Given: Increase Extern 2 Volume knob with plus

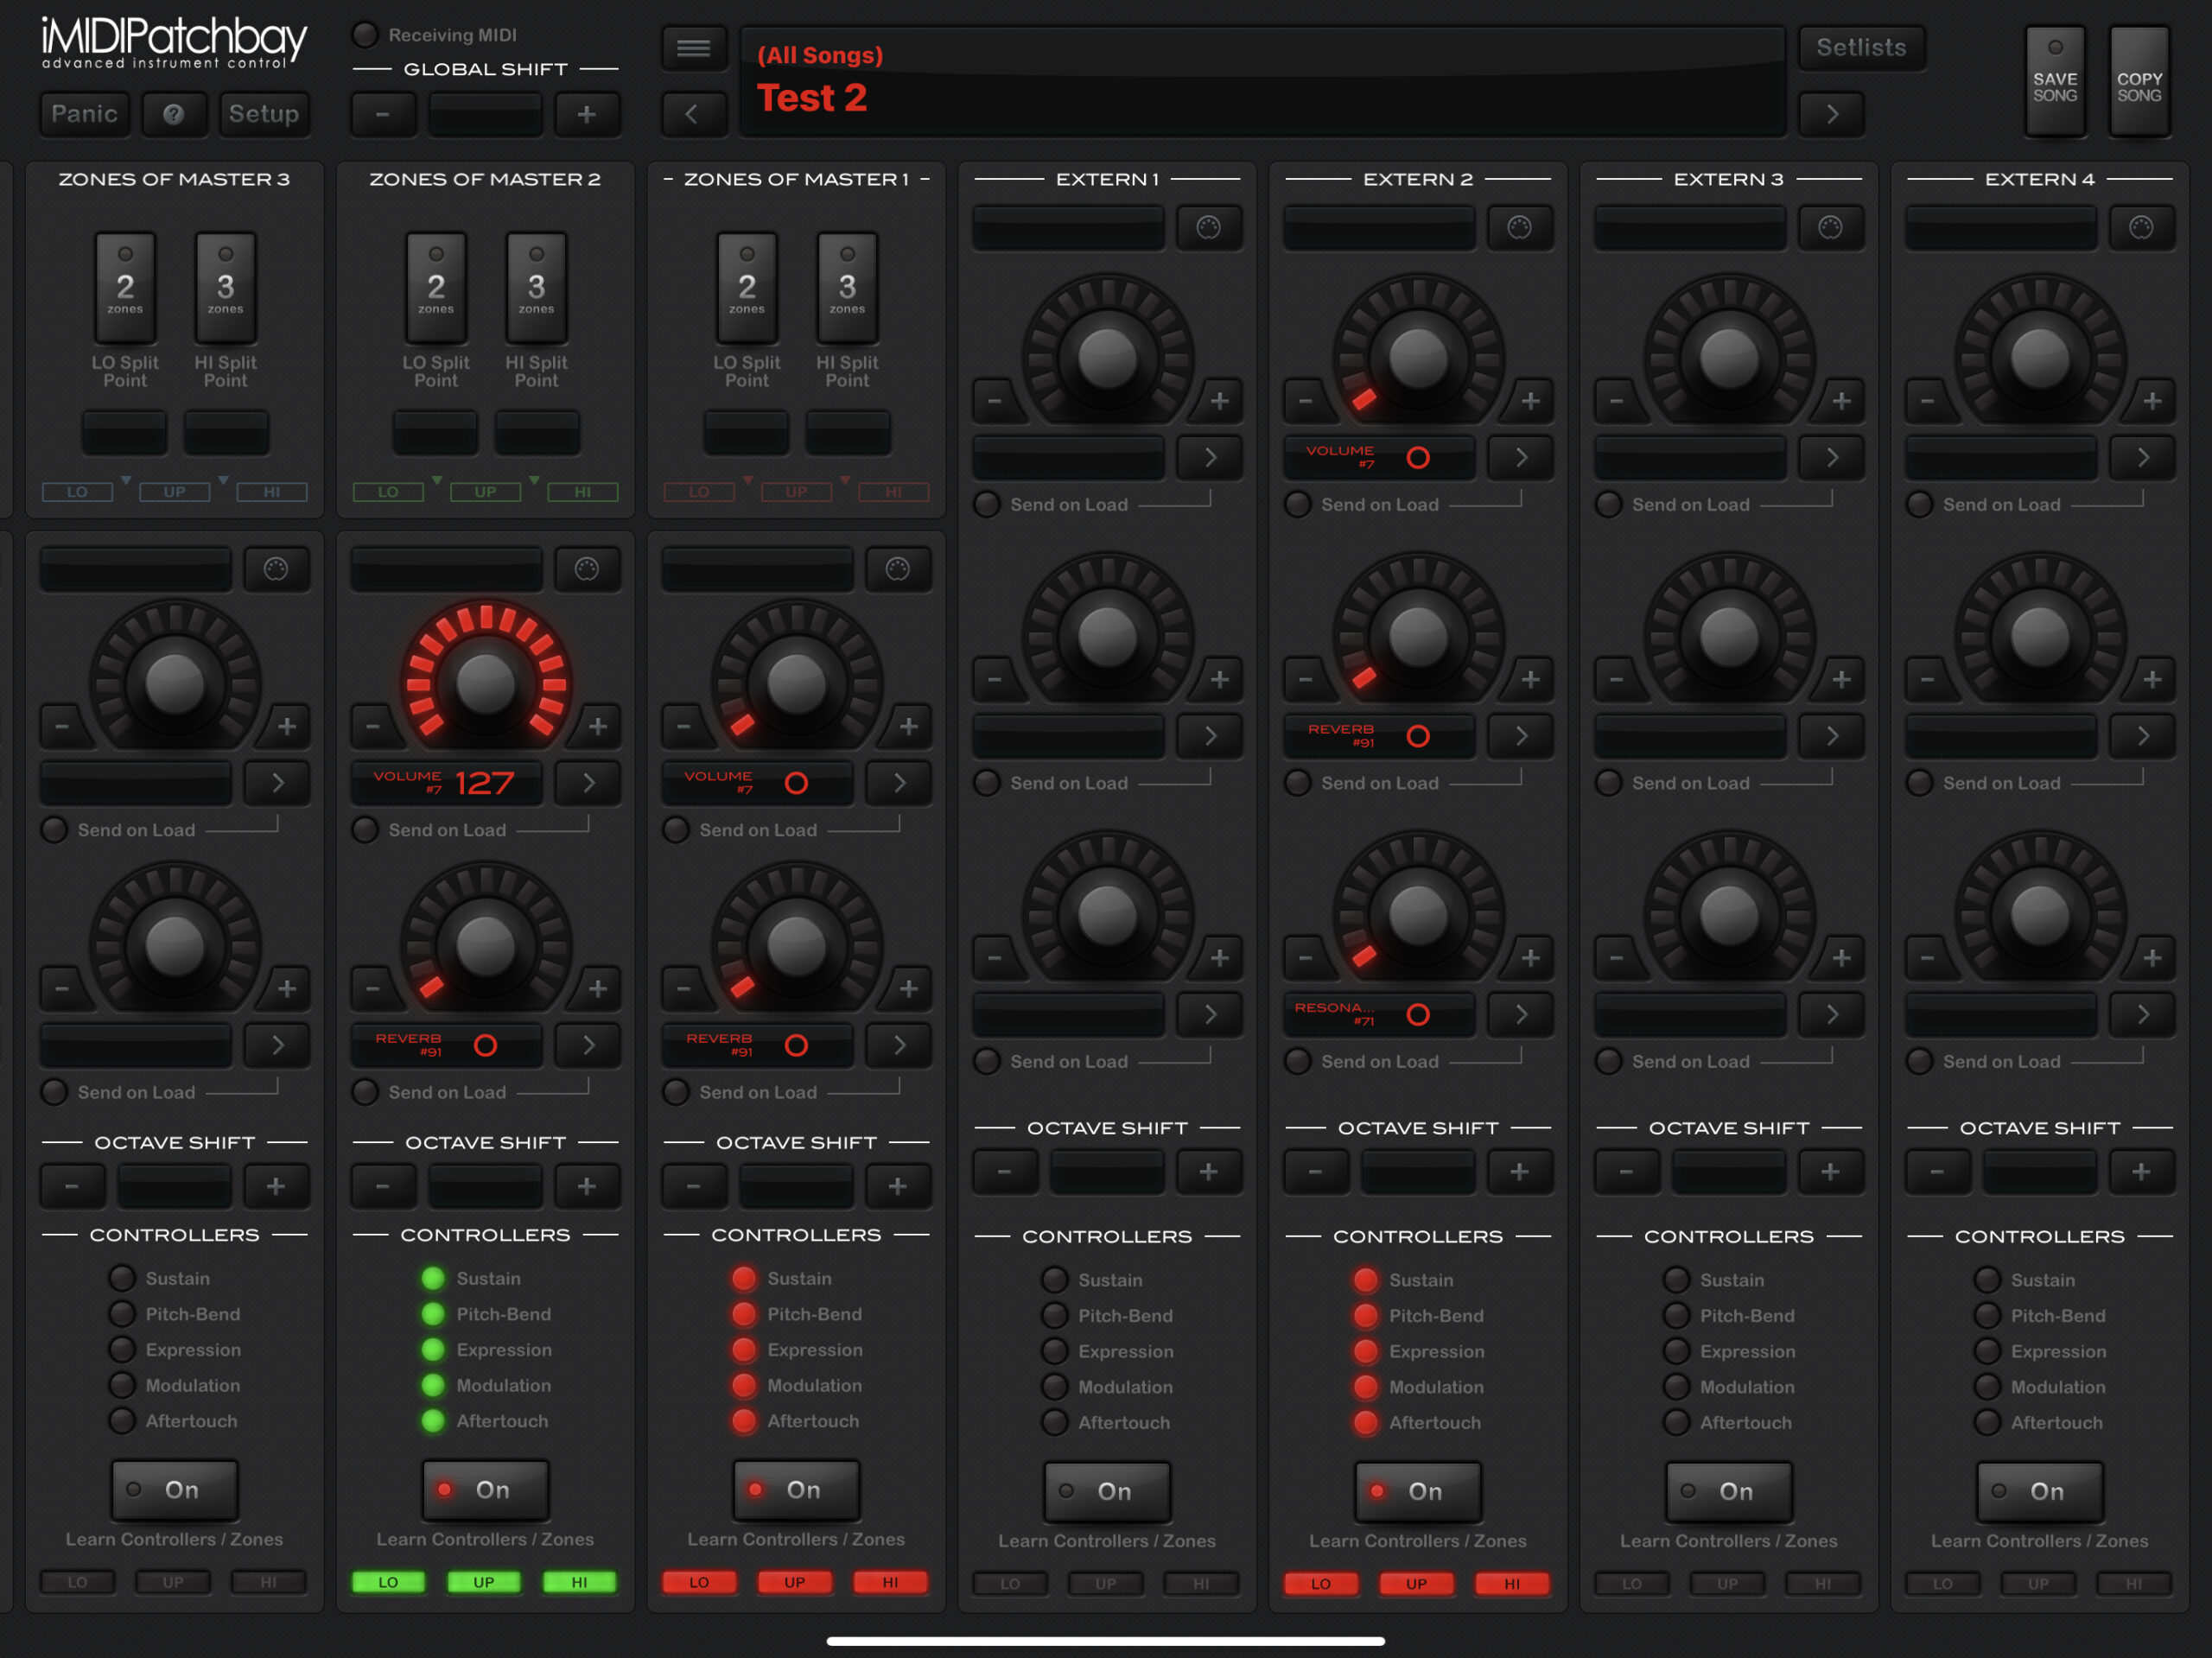Looking at the screenshot, I should (x=1530, y=401).
